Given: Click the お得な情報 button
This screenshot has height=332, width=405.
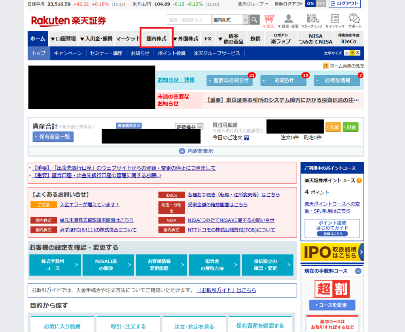Looking at the screenshot, I should 337,80.
